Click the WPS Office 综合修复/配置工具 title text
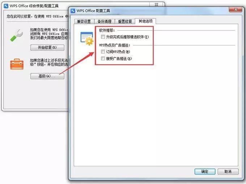The image size is (246, 184). pyautogui.click(x=34, y=6)
